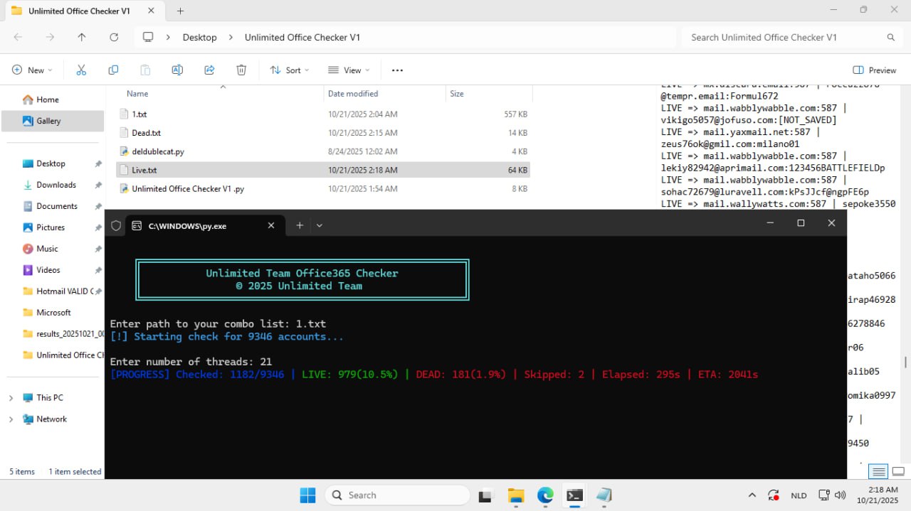Viewport: 911px width, 511px height.
Task: Open Documents in the navigation pane
Action: pyautogui.click(x=57, y=206)
